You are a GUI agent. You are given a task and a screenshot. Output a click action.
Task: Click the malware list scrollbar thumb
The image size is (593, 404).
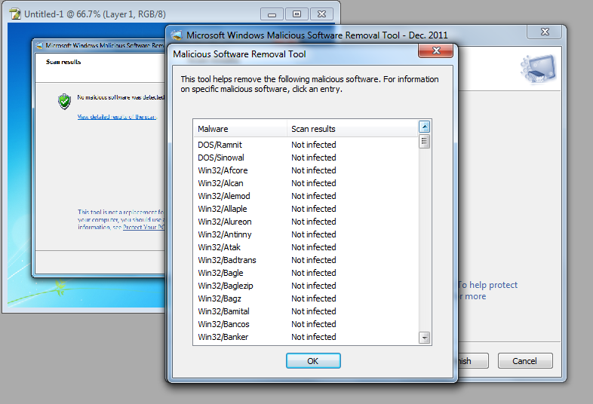click(x=425, y=141)
